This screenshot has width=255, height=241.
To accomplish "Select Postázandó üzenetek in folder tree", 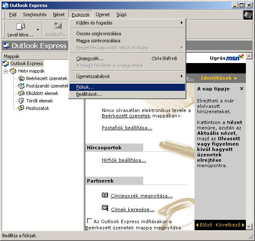I will click(x=47, y=86).
